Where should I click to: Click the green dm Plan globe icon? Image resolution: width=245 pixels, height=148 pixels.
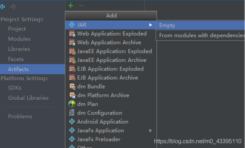coord(72,104)
